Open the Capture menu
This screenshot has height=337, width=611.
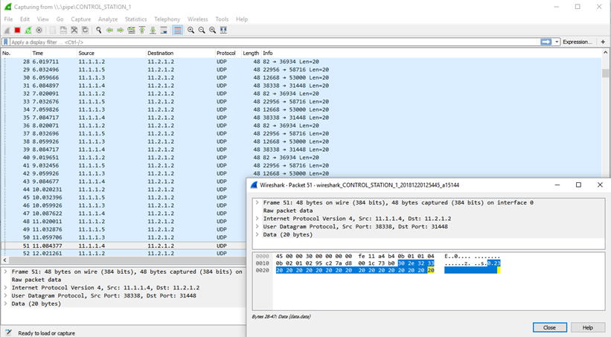[x=80, y=19]
